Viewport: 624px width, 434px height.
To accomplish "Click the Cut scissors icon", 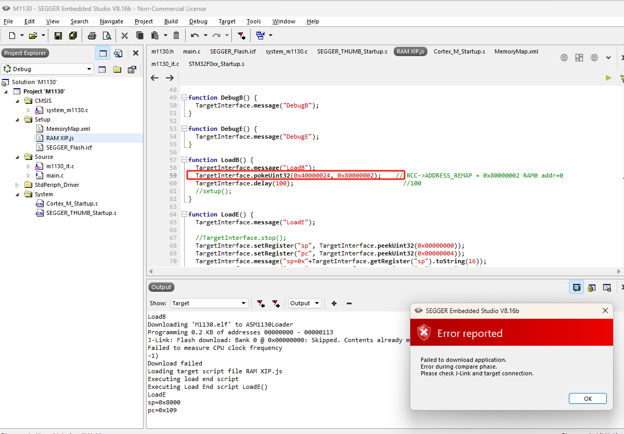I will [x=125, y=35].
